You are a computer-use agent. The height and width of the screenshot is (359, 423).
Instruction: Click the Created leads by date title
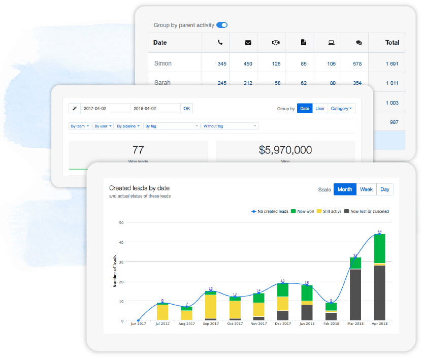pos(139,188)
